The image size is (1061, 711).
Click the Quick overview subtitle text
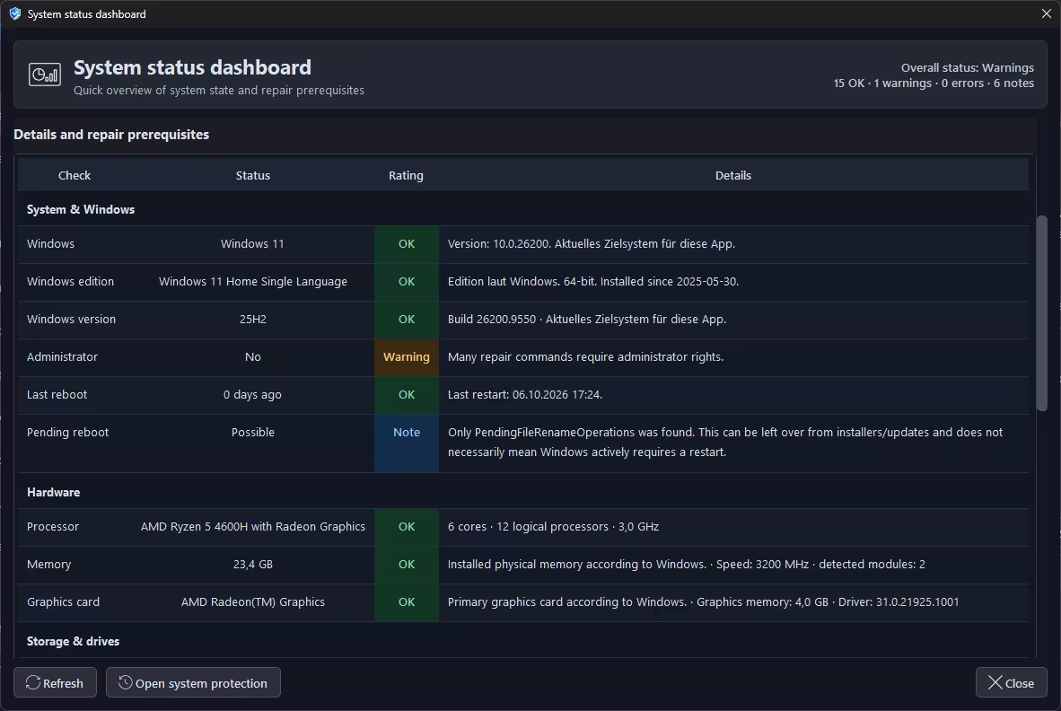point(218,91)
